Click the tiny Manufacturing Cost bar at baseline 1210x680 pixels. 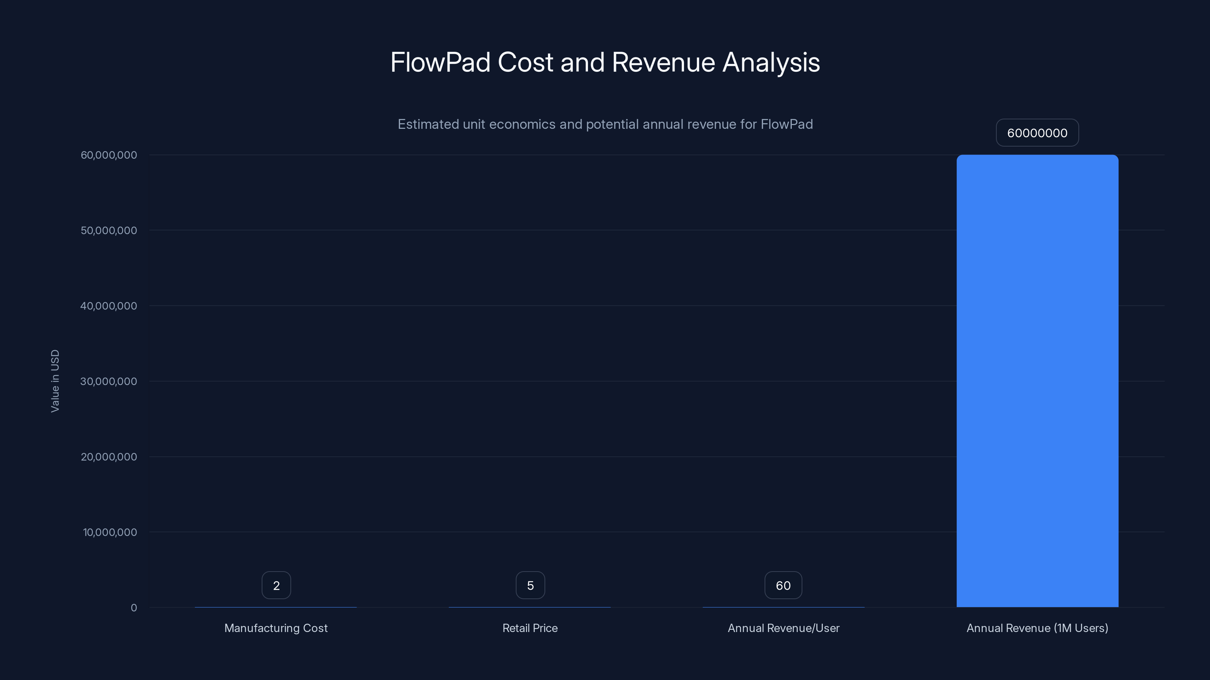pyautogui.click(x=276, y=606)
